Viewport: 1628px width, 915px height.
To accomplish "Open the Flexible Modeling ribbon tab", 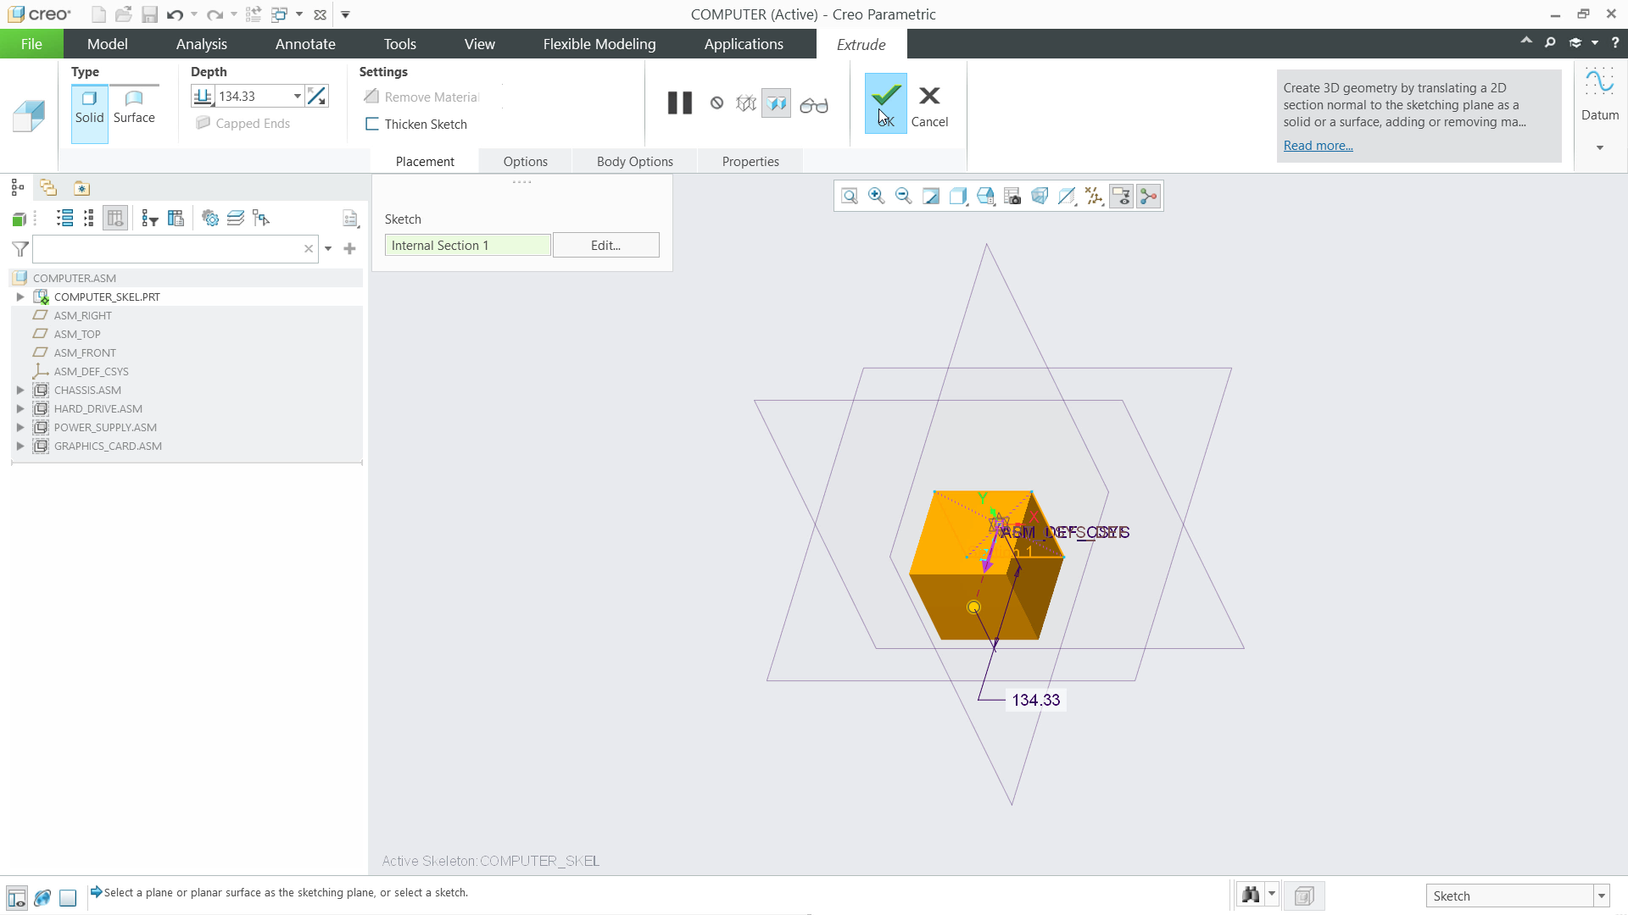I will (x=599, y=43).
